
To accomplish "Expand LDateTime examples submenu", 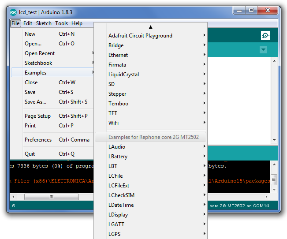I will [151, 205].
